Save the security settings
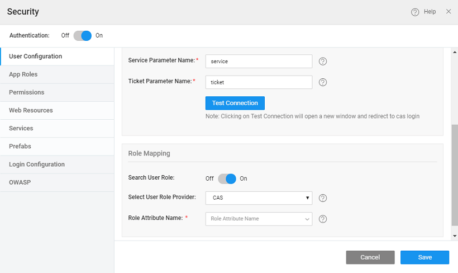The width and height of the screenshot is (458, 273). (424, 257)
